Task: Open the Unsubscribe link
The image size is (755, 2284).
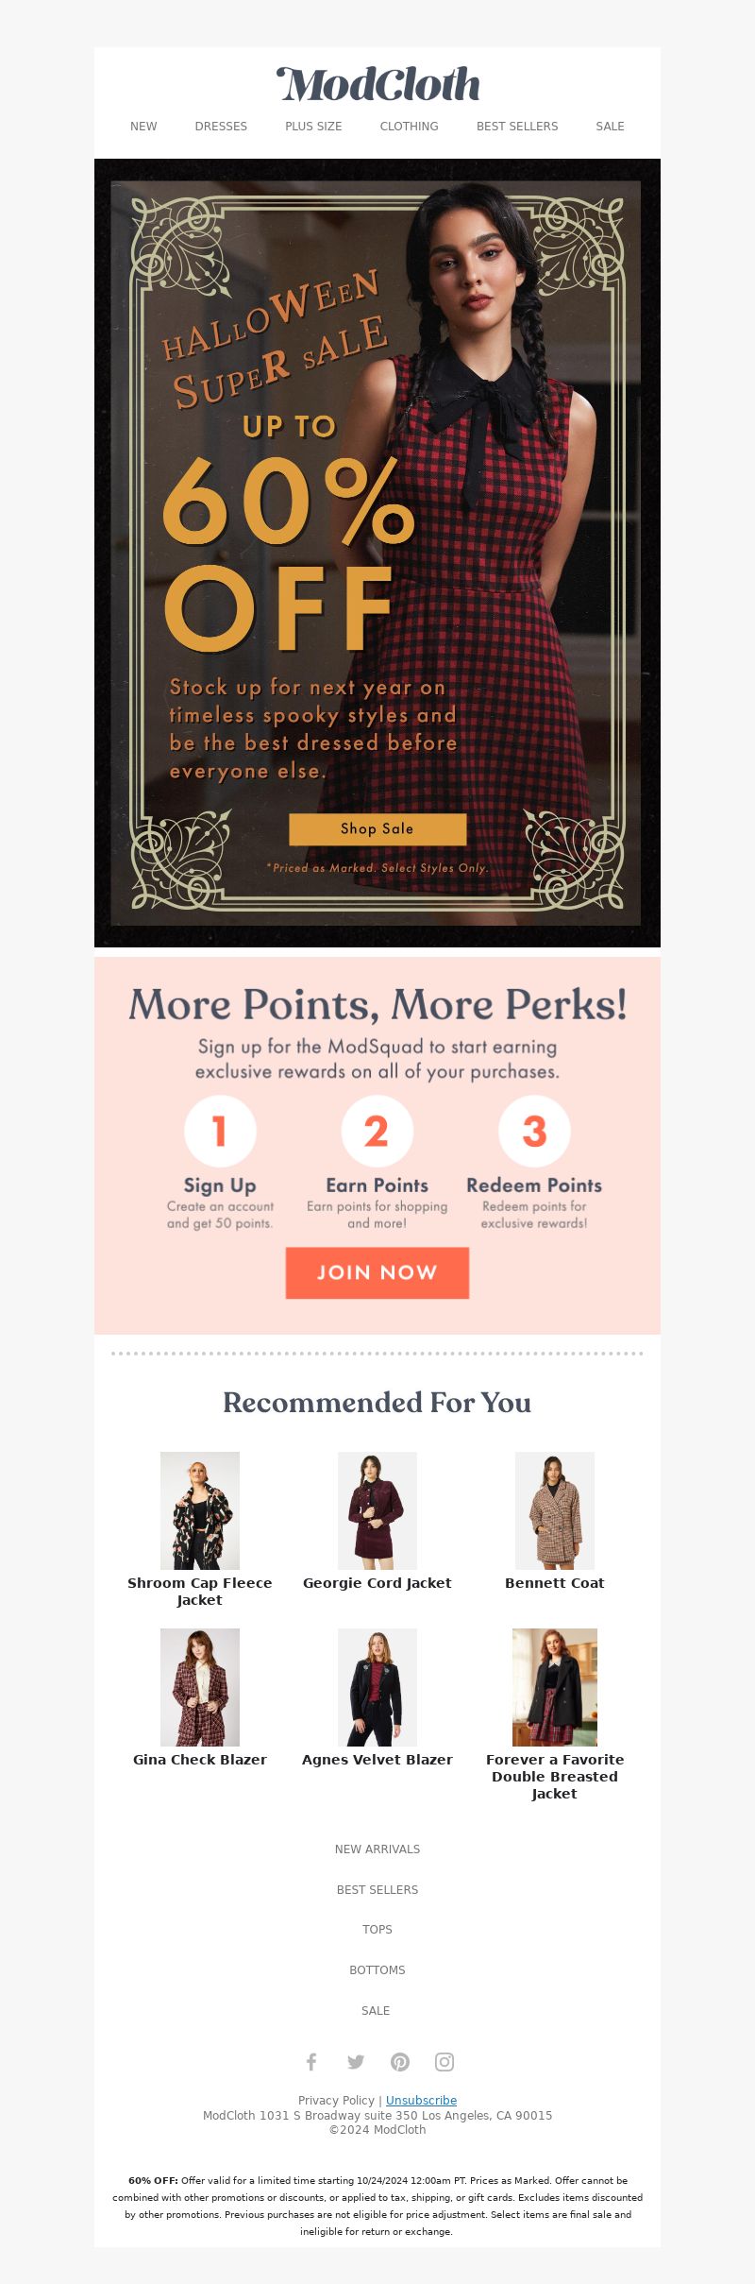Action: (x=421, y=2100)
